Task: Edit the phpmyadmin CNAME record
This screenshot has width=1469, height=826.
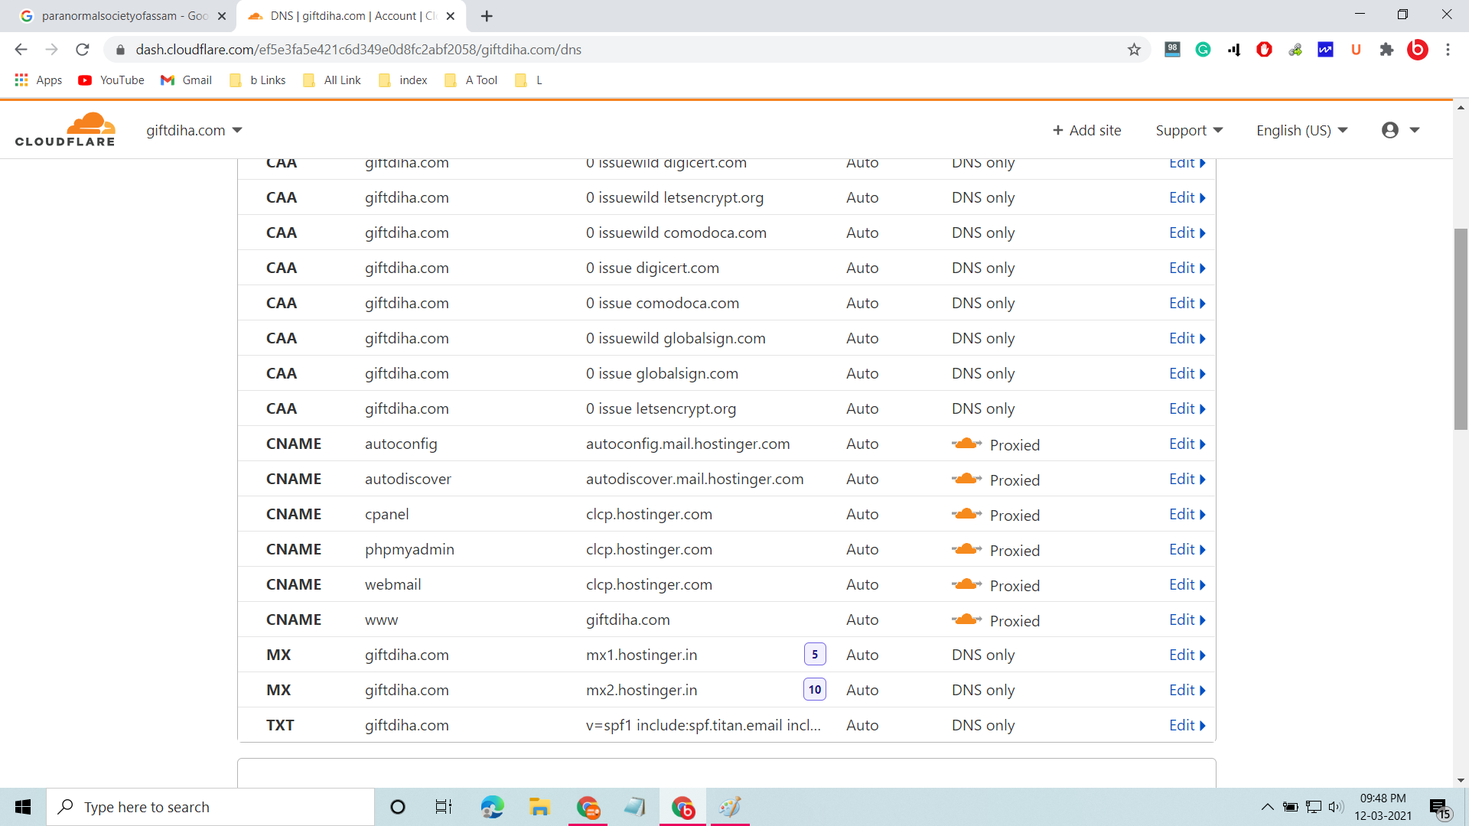Action: coord(1187,549)
